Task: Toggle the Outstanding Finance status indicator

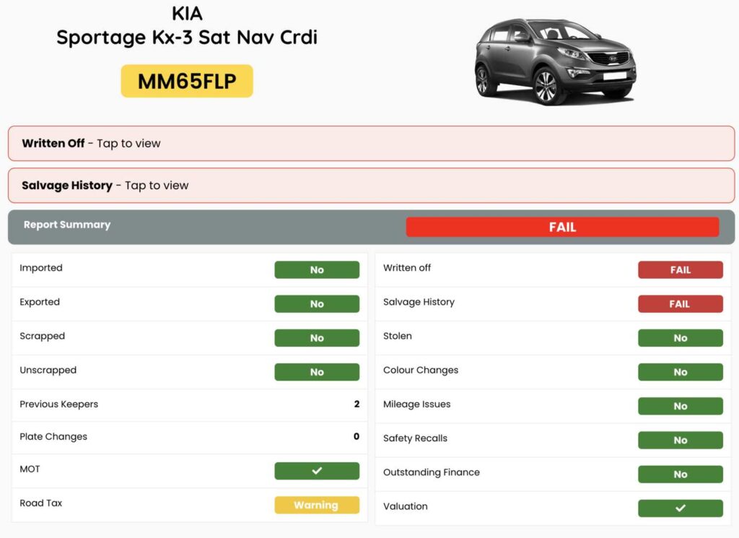Action: coord(679,474)
